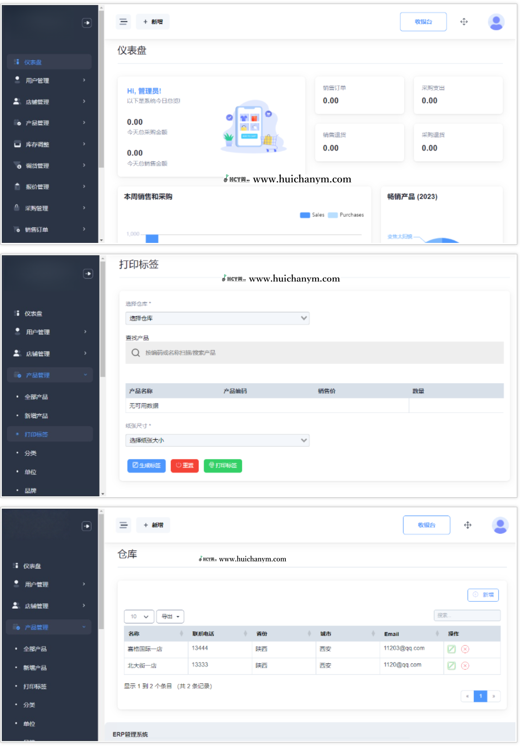Viewport: 520px width, 747px height.
Task: Open the 选择纸张大小 paper size dropdown
Action: 217,440
